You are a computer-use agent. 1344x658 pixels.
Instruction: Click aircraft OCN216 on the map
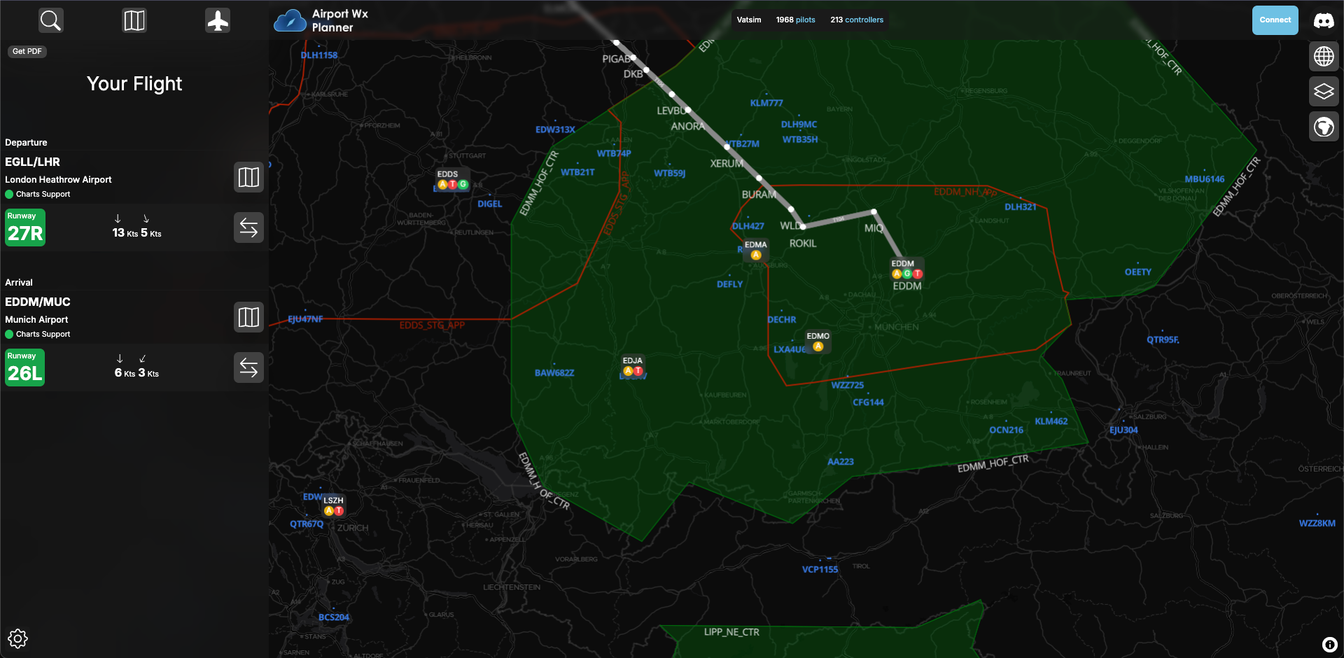pos(1006,430)
